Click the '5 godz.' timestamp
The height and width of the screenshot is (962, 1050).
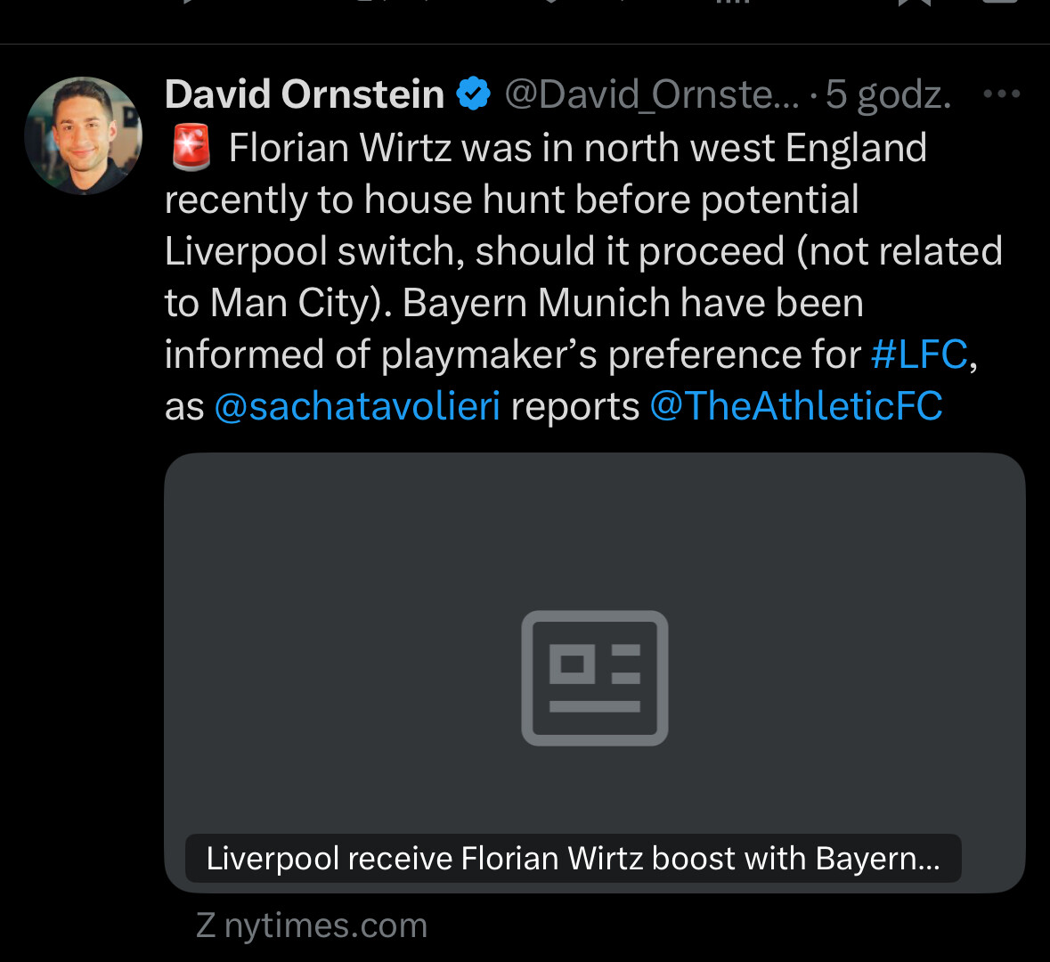tap(888, 94)
